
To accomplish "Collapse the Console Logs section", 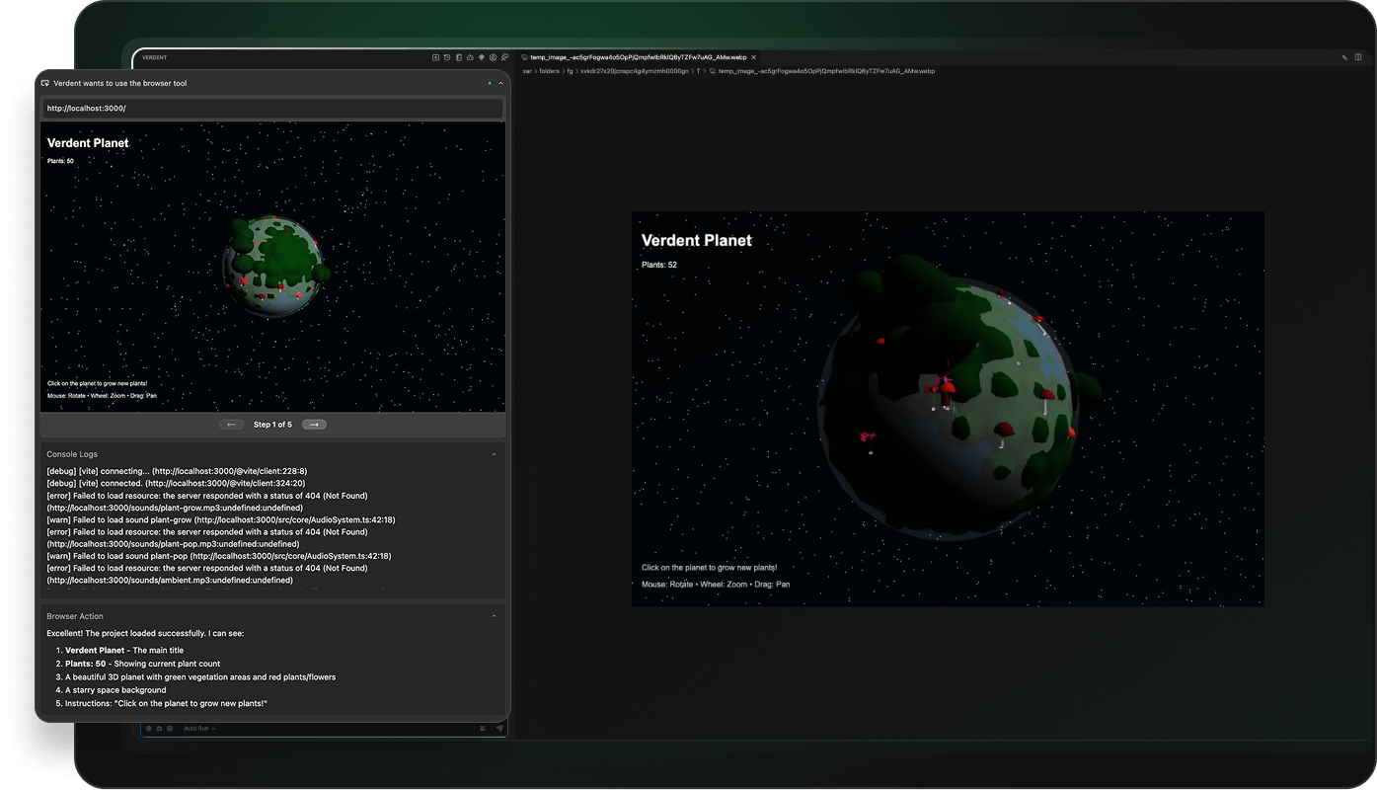I will [x=495, y=454].
